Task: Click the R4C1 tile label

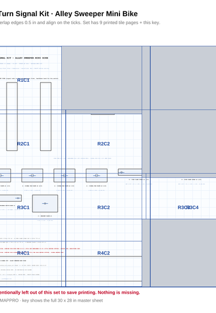Action: (x=23, y=253)
